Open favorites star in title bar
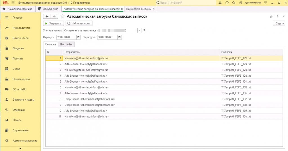288x151 pixels. [234, 3]
